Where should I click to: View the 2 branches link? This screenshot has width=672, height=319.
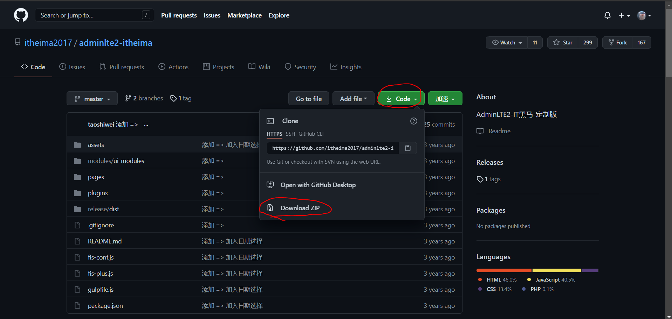point(144,98)
